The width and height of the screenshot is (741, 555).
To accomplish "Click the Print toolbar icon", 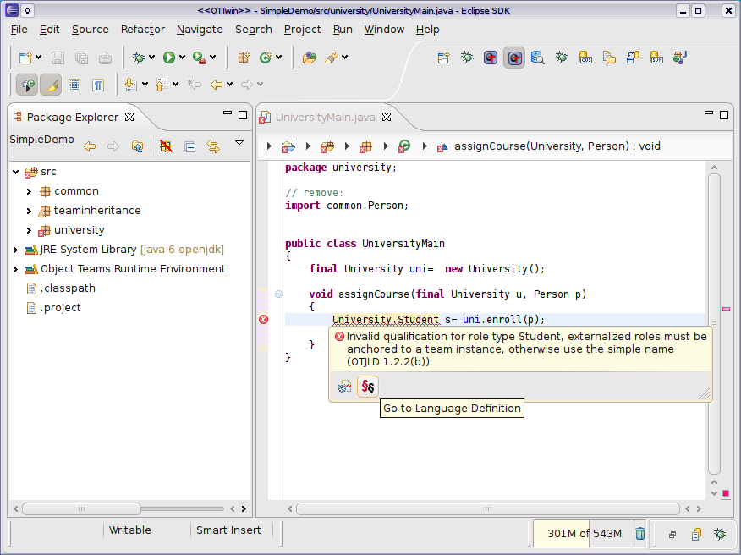I will coord(105,58).
